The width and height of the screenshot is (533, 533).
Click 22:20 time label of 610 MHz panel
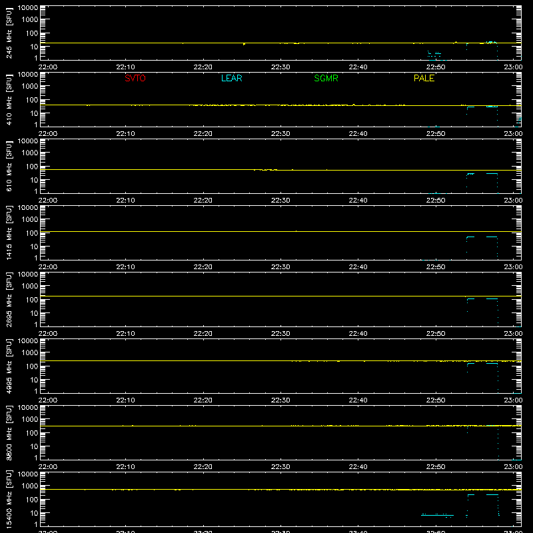click(203, 201)
